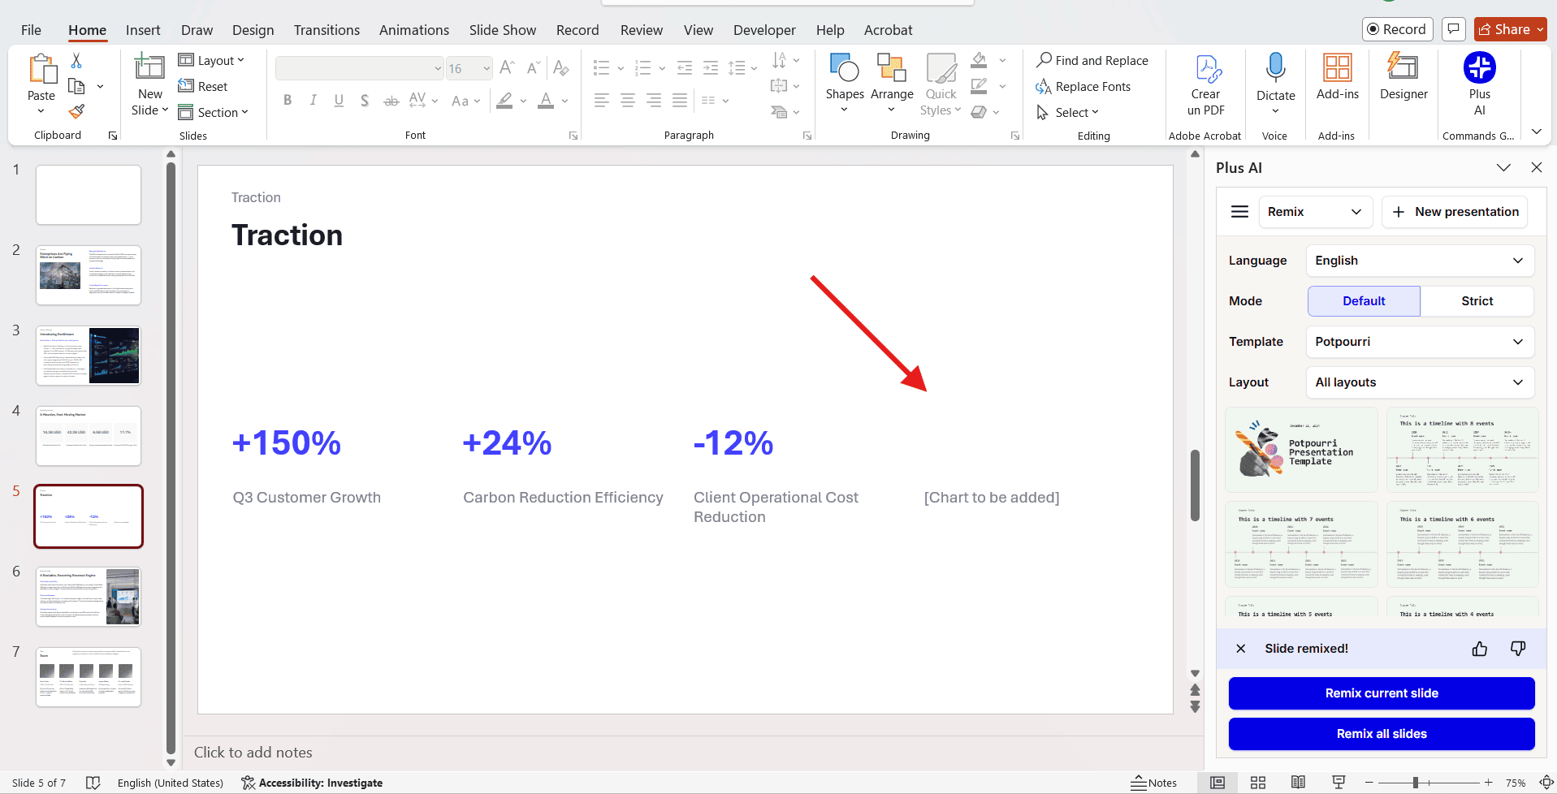
Task: Click Accessibility: Investigate in status bar
Action: (312, 783)
